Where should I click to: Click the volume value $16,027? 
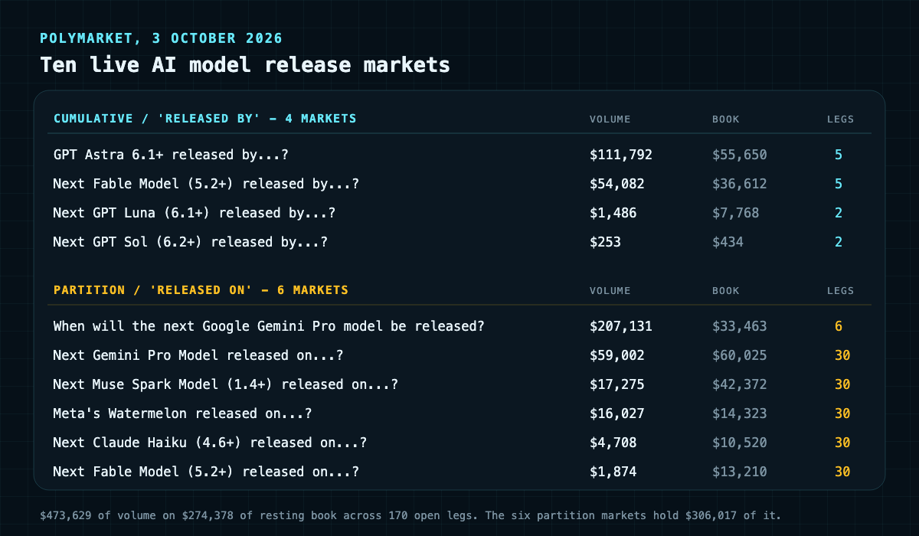tap(617, 413)
